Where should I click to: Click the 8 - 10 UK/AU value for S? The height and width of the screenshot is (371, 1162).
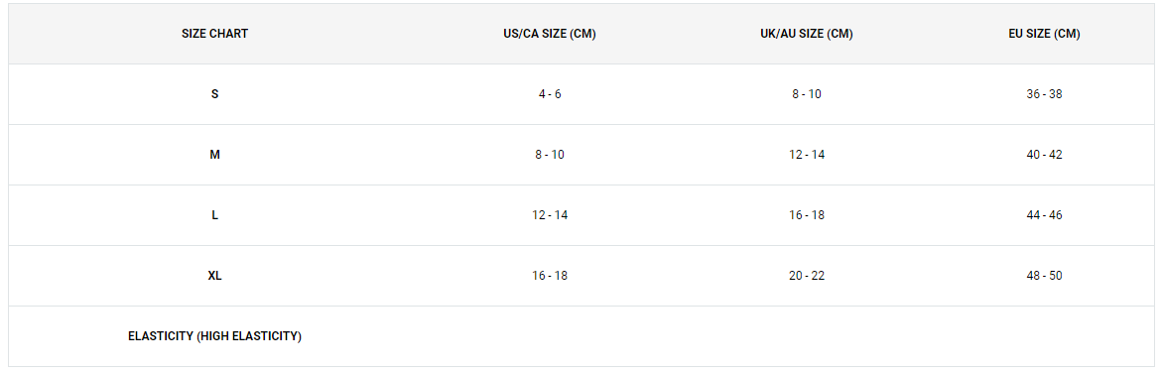[x=807, y=94]
